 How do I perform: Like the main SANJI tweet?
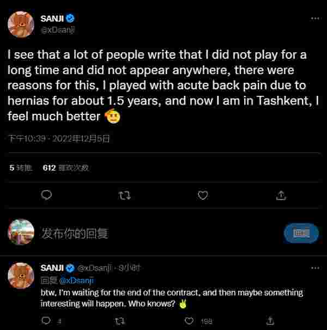pos(203,195)
